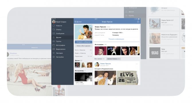The width and height of the screenshot is (192, 103).
Task: Open the Интернет group in the background list
Action: pos(164,11)
